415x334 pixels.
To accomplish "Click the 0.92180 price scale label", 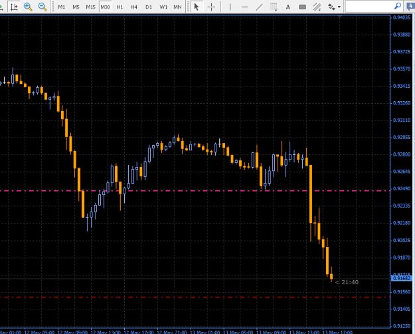I will [x=402, y=223].
